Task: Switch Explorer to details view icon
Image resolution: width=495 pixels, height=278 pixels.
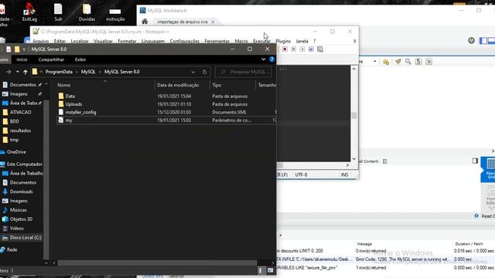Action: [x=261, y=270]
